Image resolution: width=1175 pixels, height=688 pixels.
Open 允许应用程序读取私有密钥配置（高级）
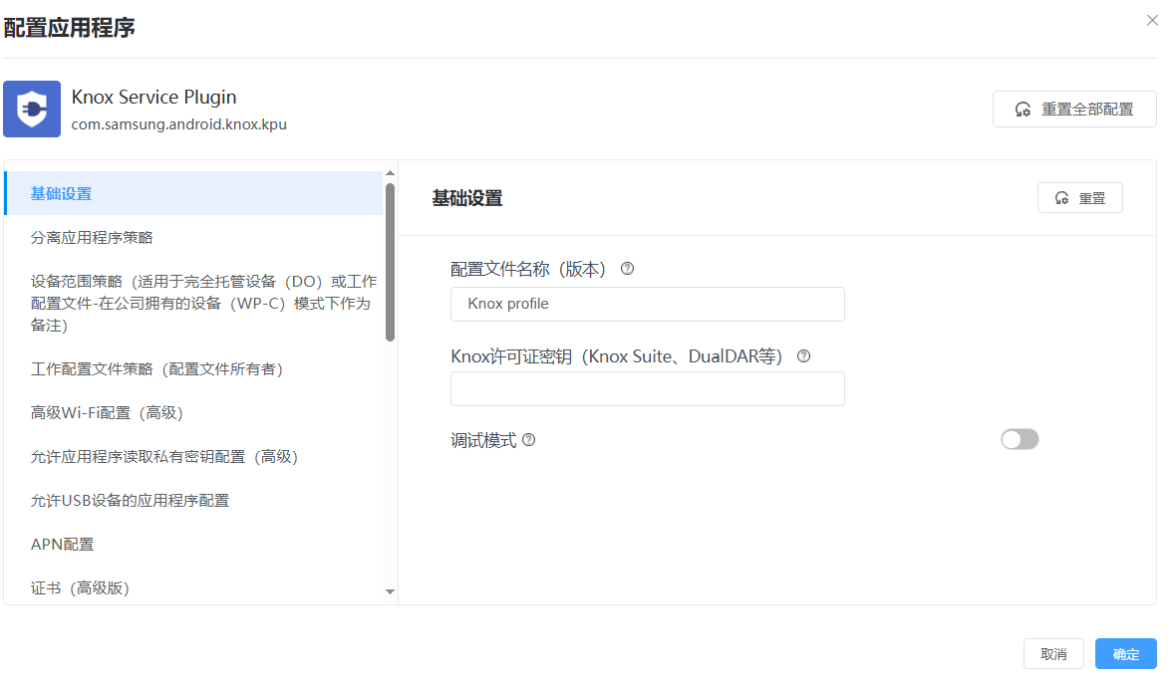pos(193,457)
